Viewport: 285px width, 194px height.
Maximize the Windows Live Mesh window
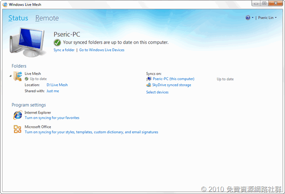[264, 3]
